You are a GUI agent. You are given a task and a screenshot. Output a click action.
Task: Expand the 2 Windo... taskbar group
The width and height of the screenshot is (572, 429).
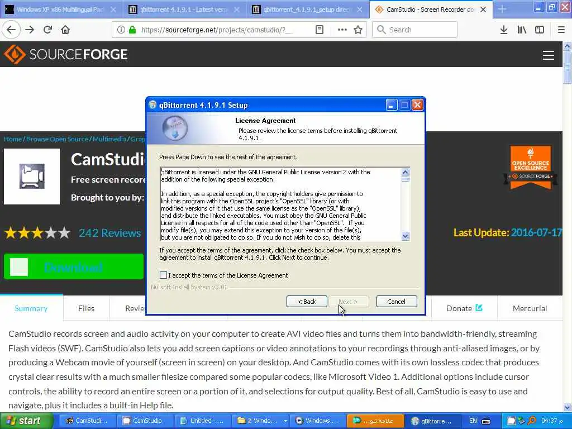click(261, 421)
